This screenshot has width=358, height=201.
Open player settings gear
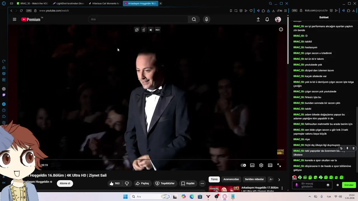(x=261, y=165)
